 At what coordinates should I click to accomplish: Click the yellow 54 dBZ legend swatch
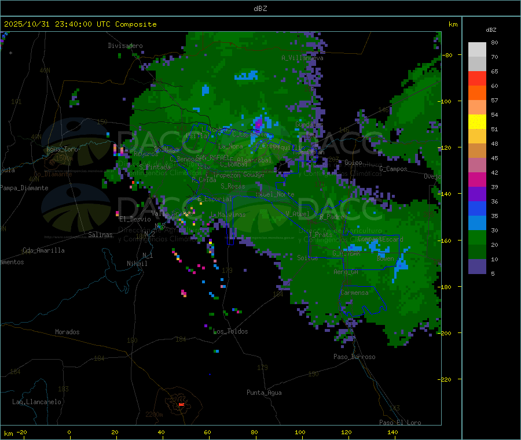(477, 122)
